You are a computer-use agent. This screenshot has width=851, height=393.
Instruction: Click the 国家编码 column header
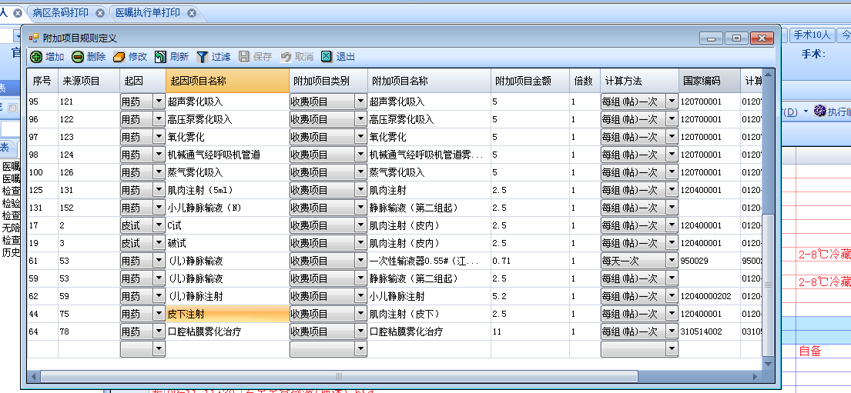709,81
